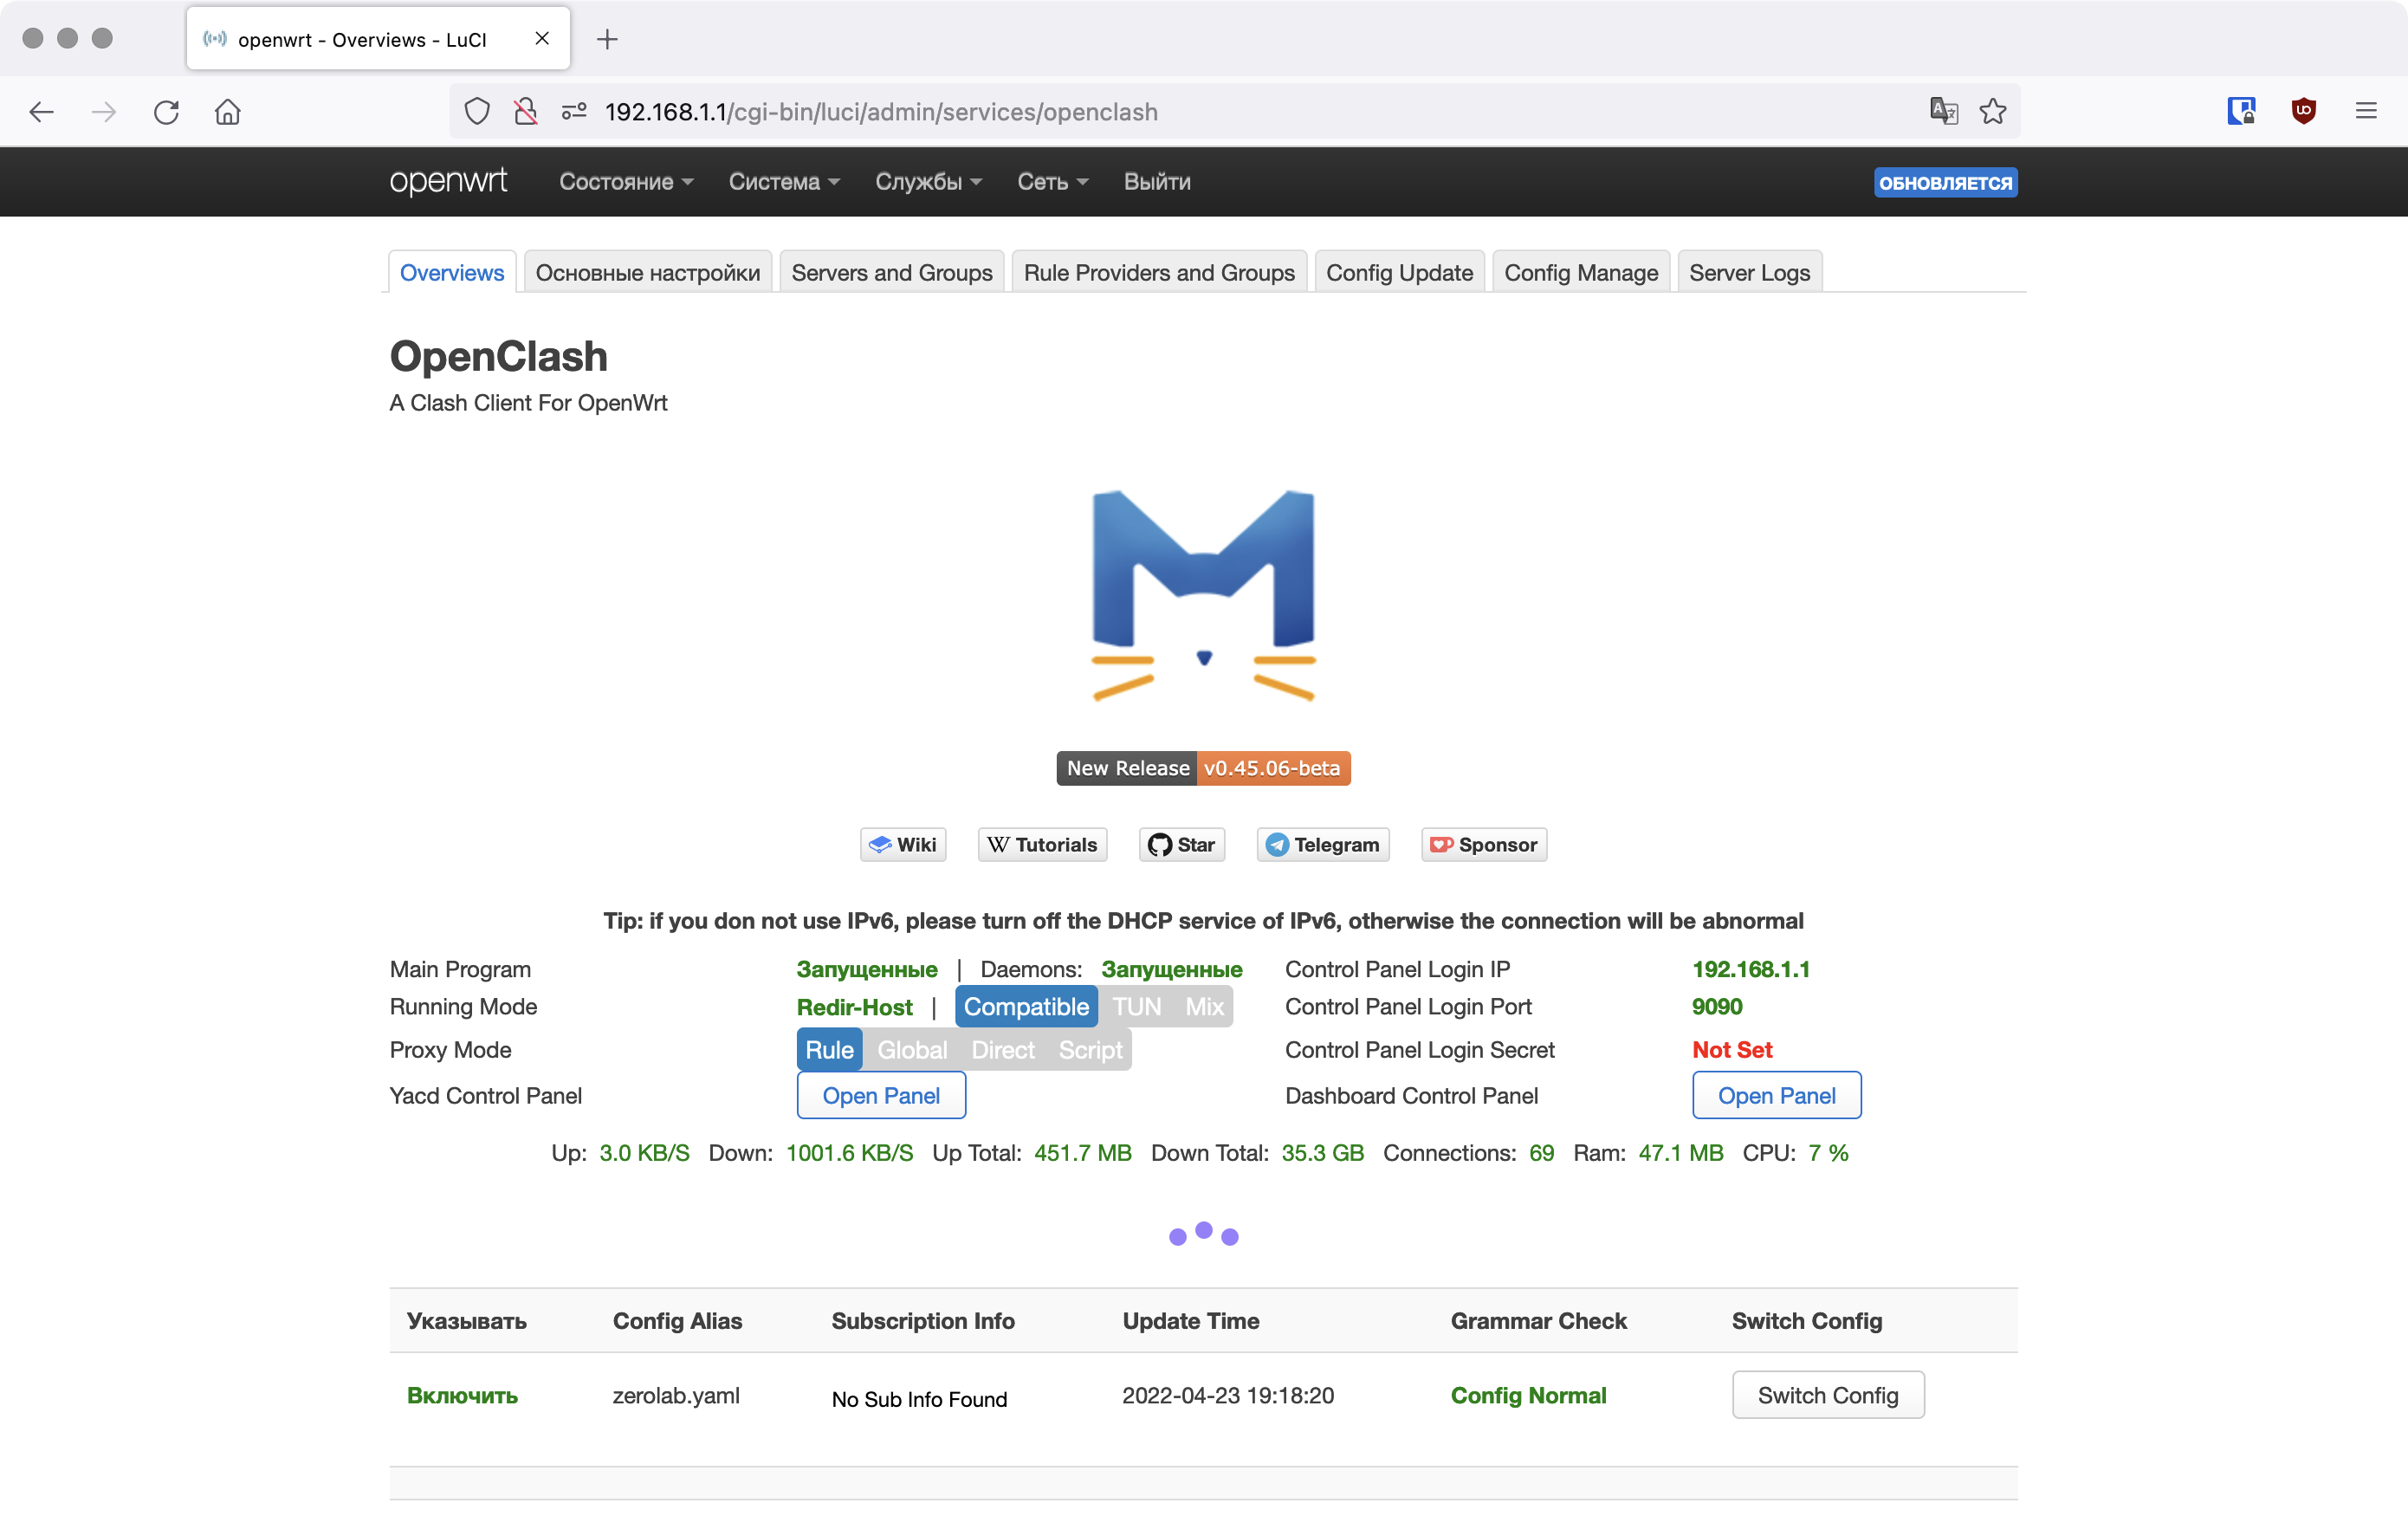Switch proxy mode to Script

tap(1090, 1049)
